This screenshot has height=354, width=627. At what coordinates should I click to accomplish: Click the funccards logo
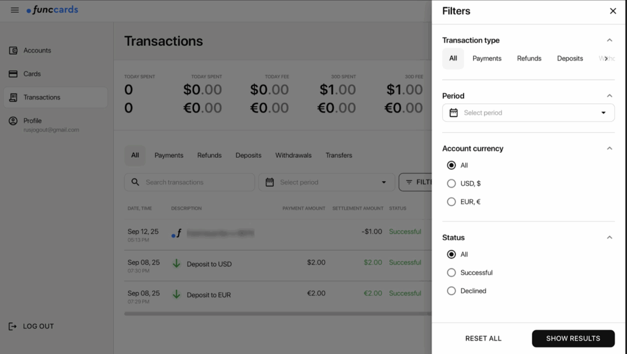[53, 10]
